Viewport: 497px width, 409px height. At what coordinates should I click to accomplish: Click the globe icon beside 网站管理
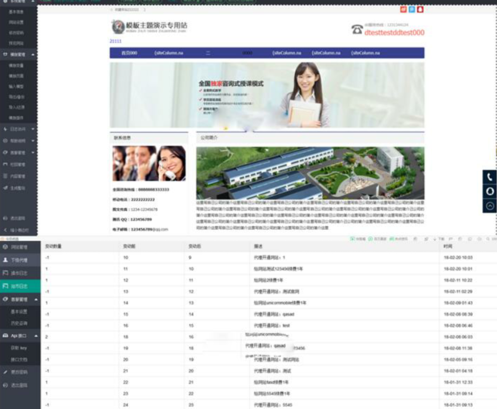pyautogui.click(x=5, y=247)
